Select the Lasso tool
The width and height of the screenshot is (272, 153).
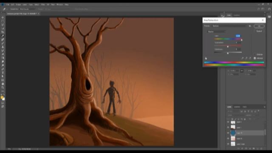3,25
